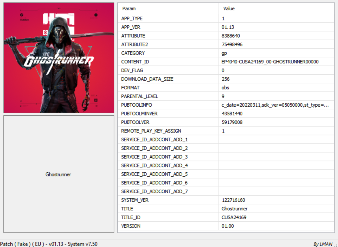Click the value 59179008
The height and width of the screenshot is (247, 338).
(x=232, y=122)
